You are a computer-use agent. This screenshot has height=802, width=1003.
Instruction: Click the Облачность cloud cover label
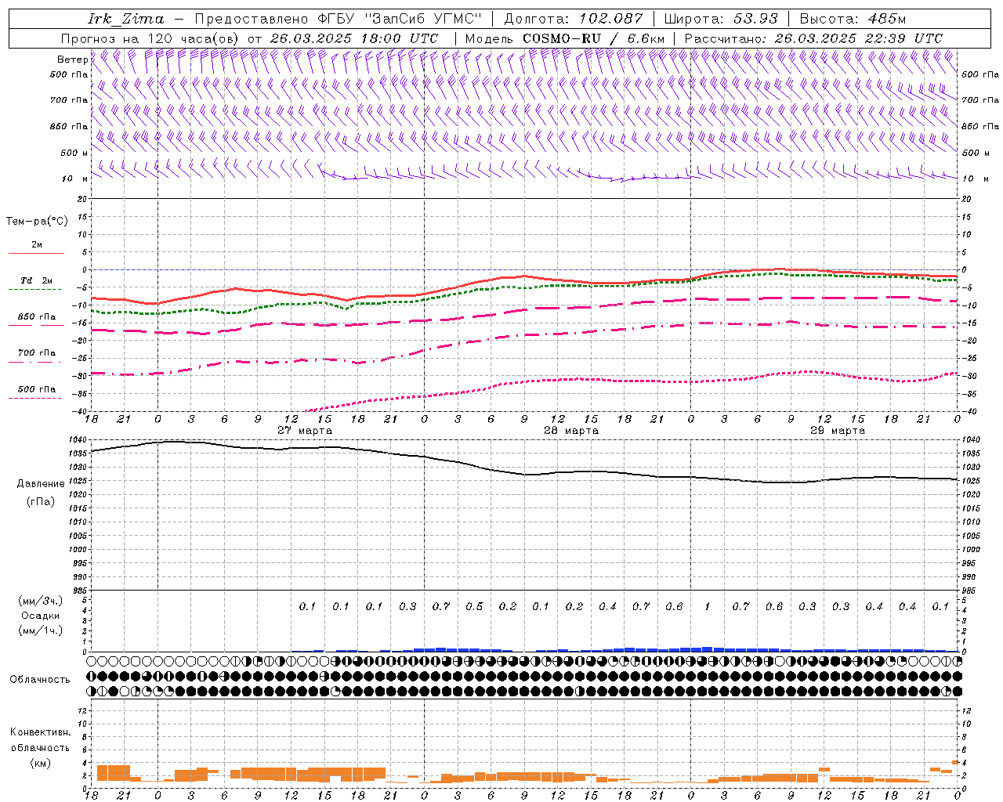tap(40, 680)
